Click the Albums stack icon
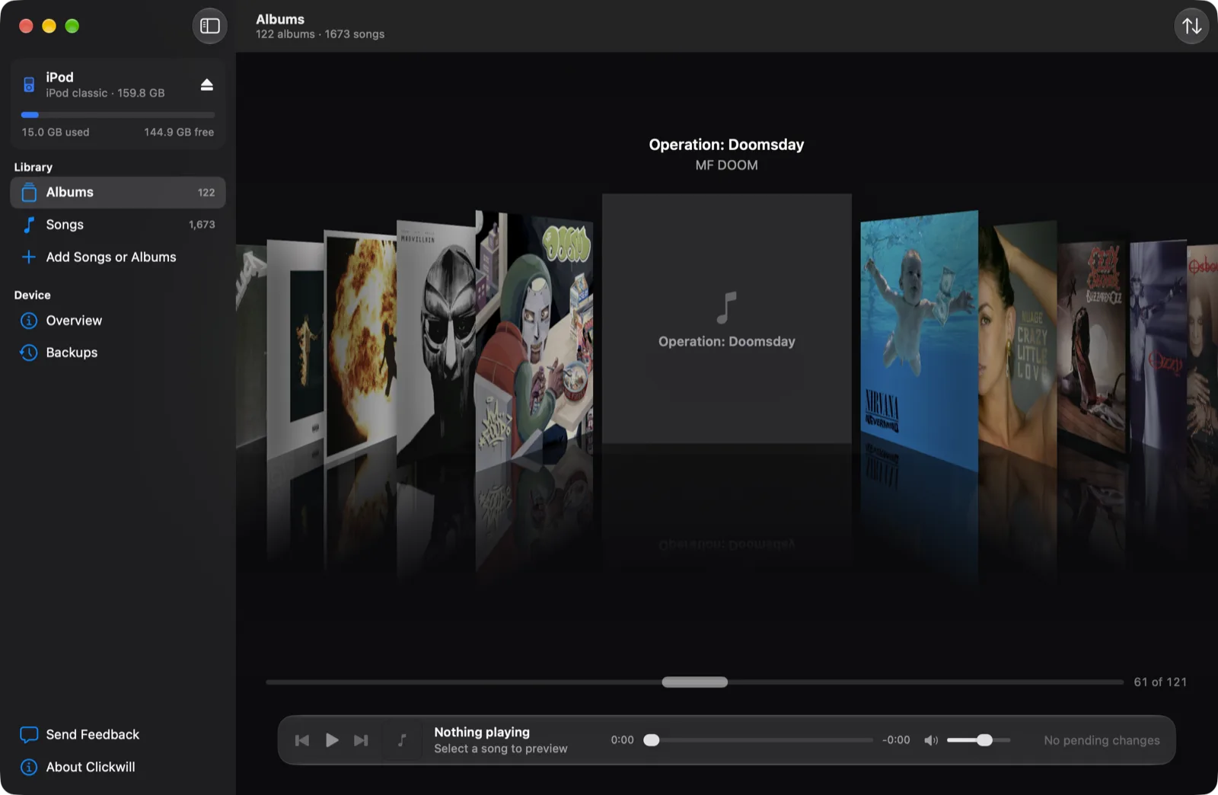1218x795 pixels. pyautogui.click(x=29, y=193)
